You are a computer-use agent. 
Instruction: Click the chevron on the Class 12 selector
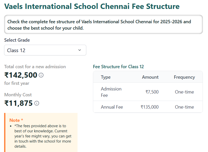point(79,50)
